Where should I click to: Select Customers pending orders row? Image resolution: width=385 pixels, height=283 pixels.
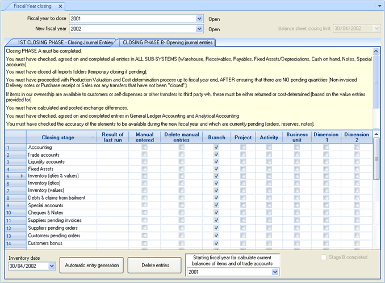pos(189,235)
